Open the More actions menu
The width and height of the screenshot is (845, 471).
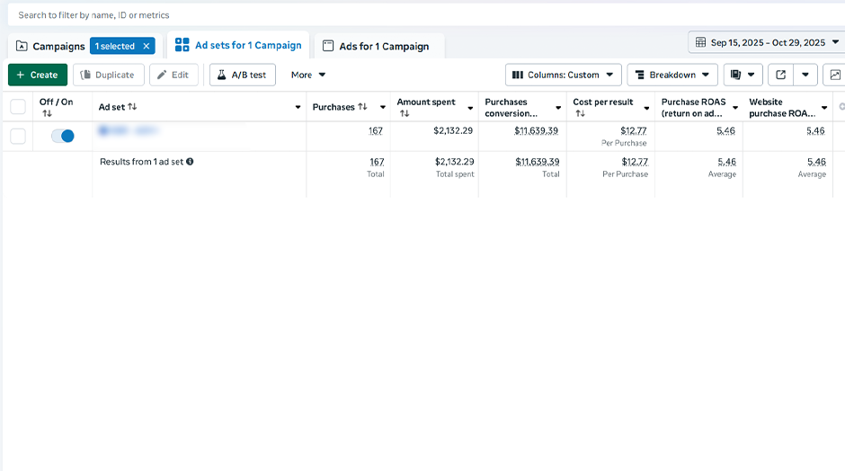[308, 75]
